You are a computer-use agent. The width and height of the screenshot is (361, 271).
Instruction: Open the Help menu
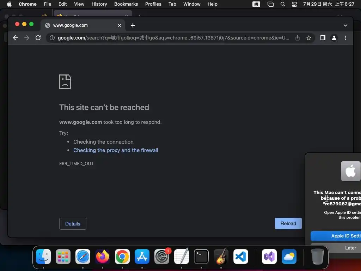(213, 4)
